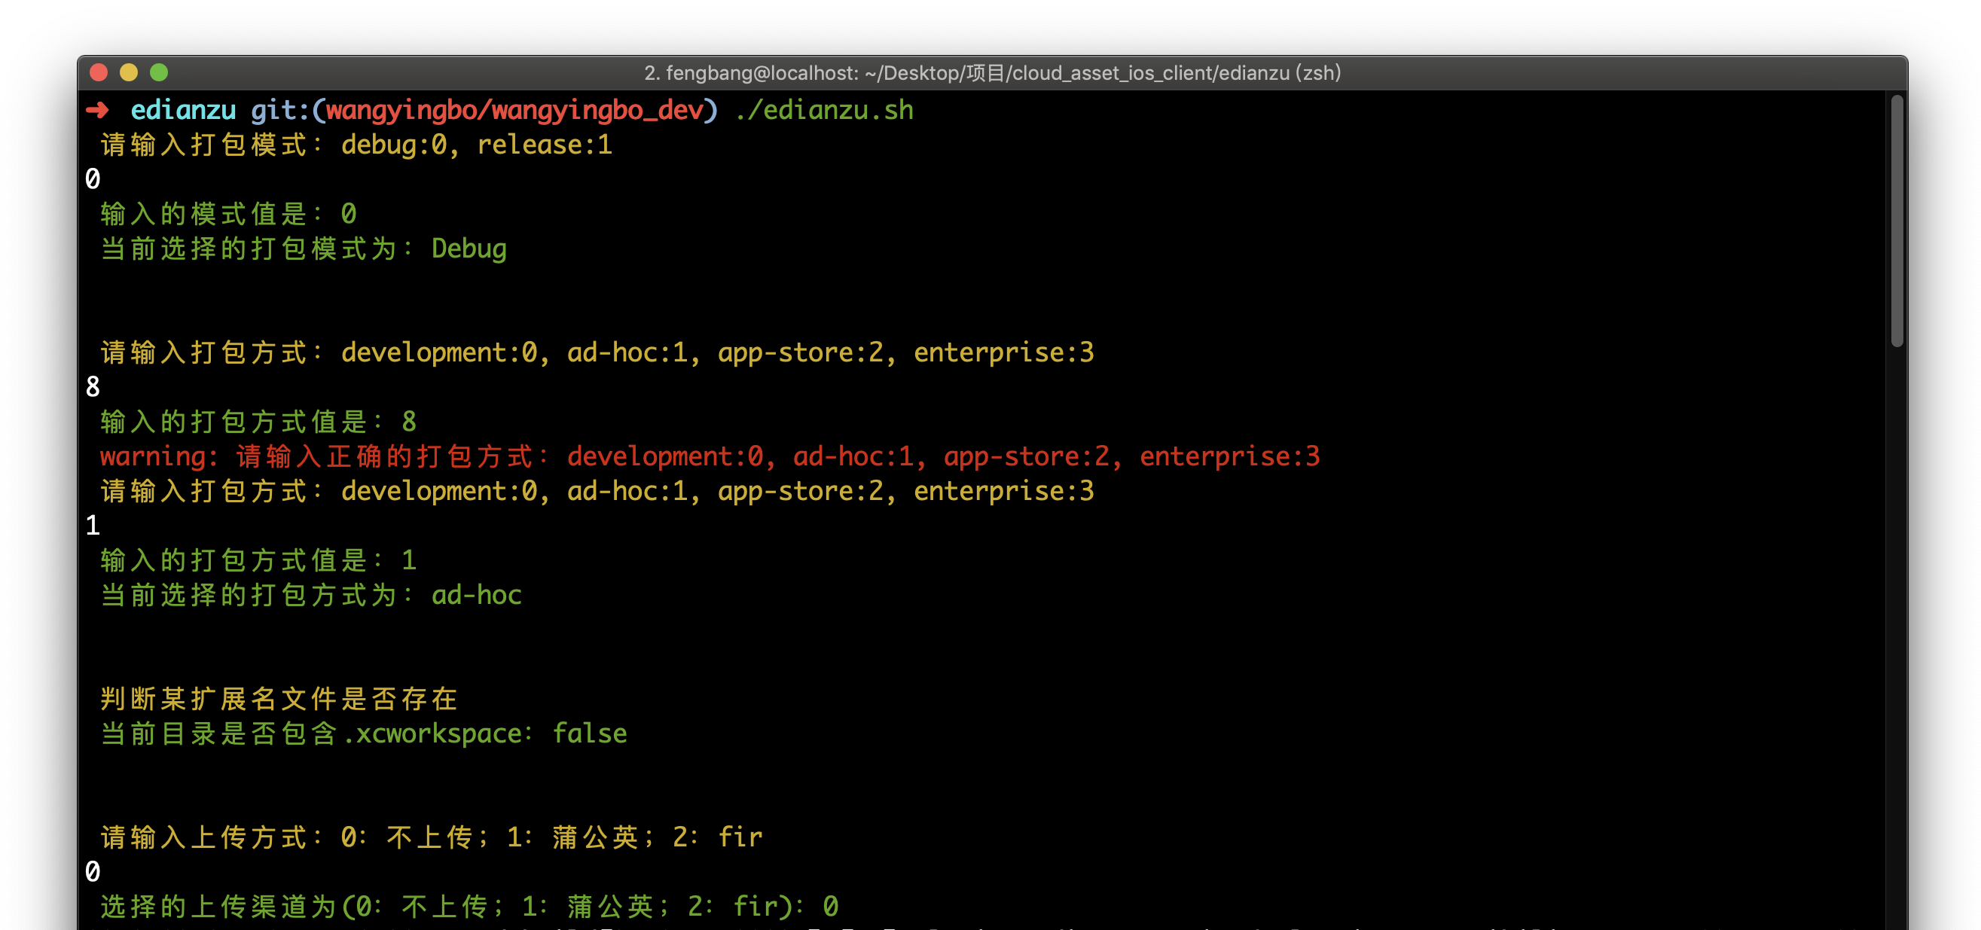
Task: Click the typed input value 8
Action: 93,386
